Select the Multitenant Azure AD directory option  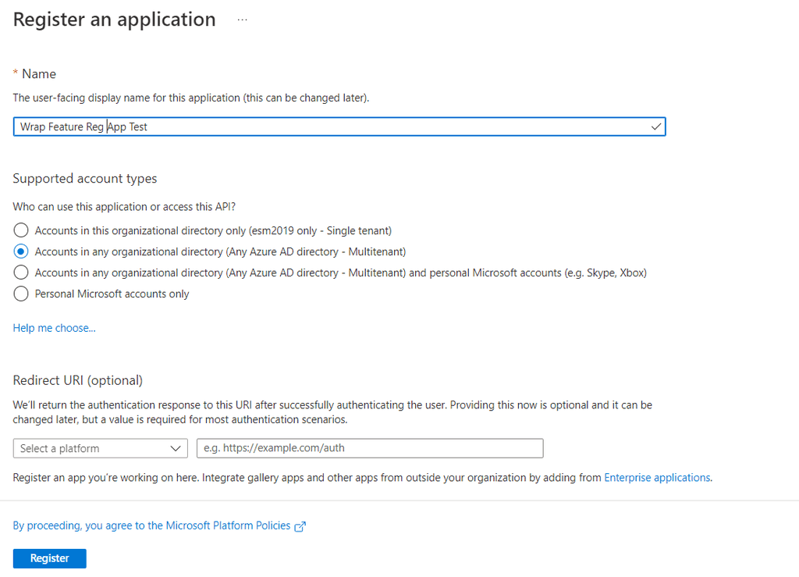pos(21,251)
